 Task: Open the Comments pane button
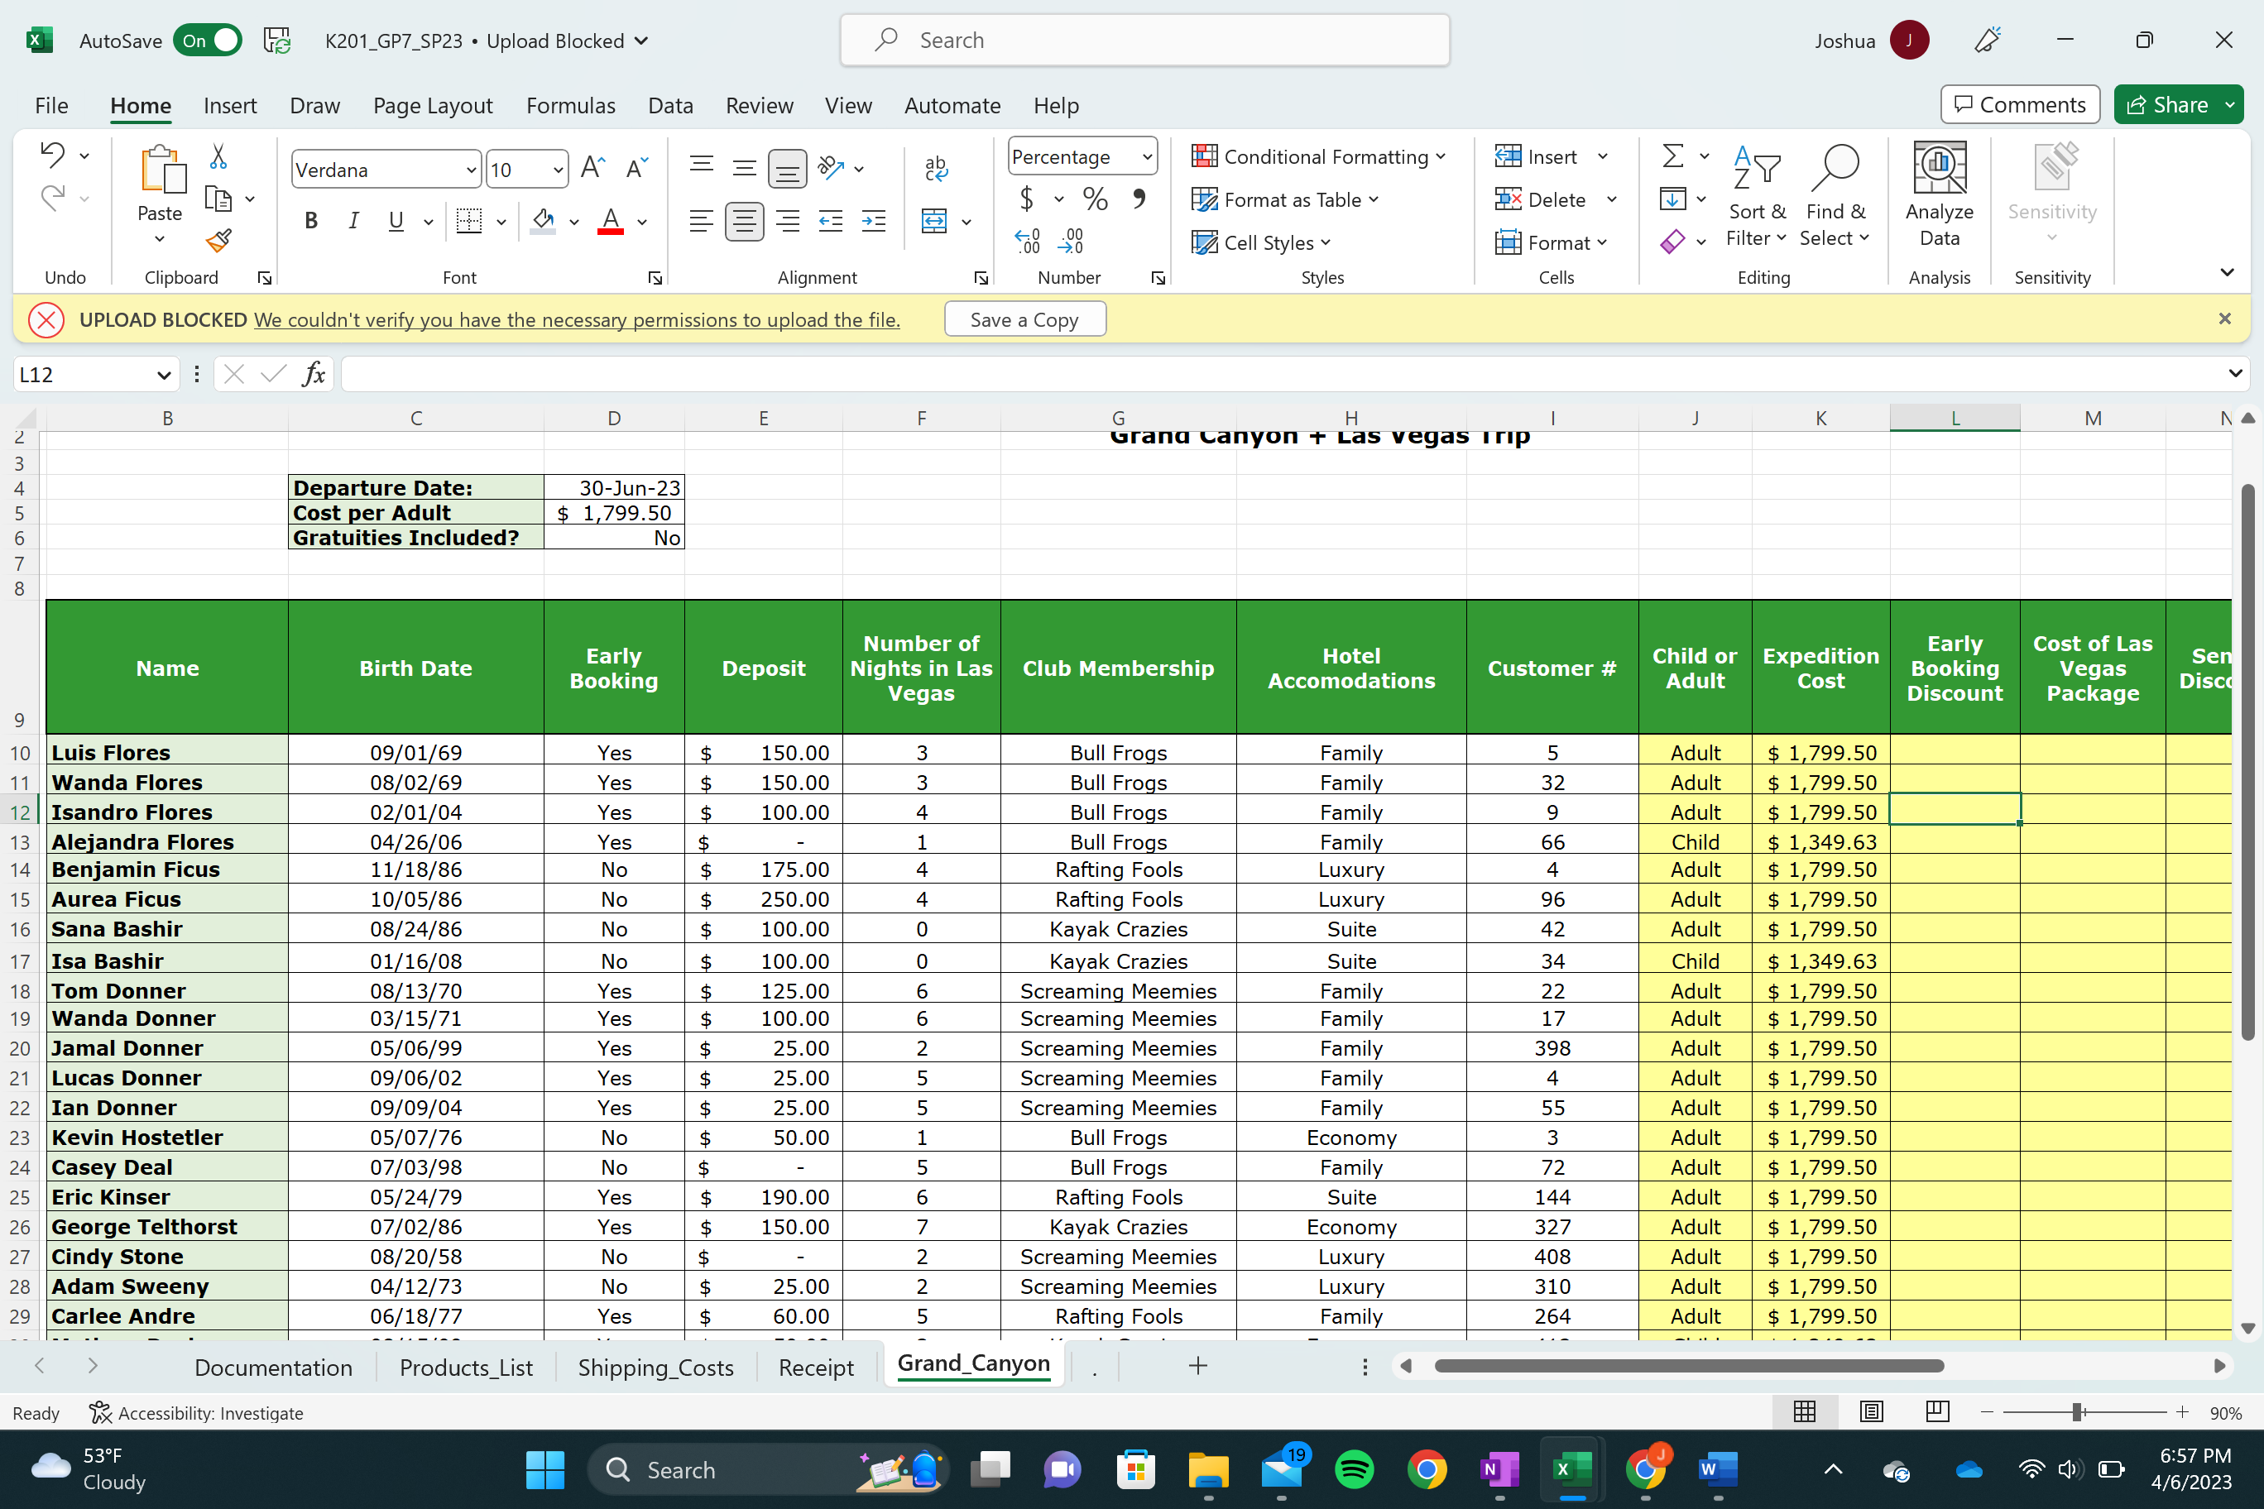[2020, 105]
